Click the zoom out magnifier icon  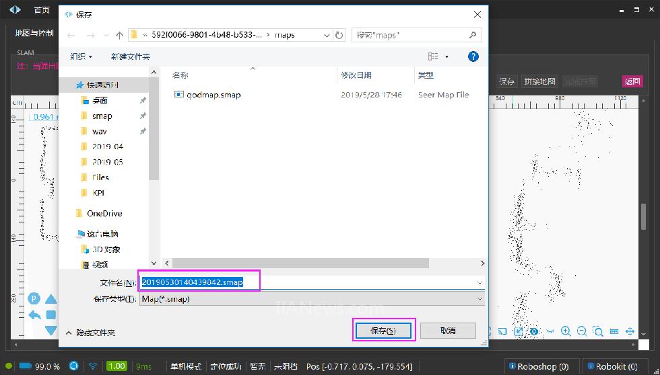click(x=582, y=331)
